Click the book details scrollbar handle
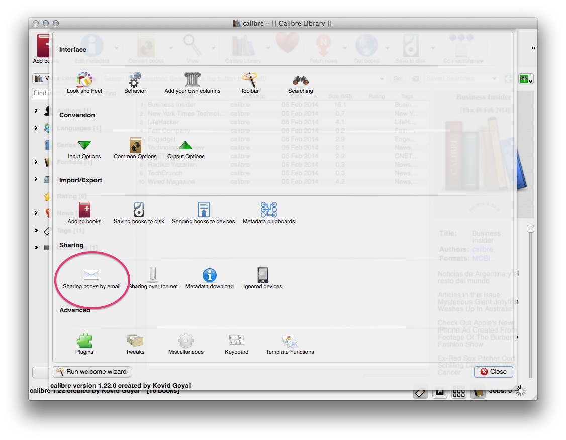 click(x=530, y=229)
